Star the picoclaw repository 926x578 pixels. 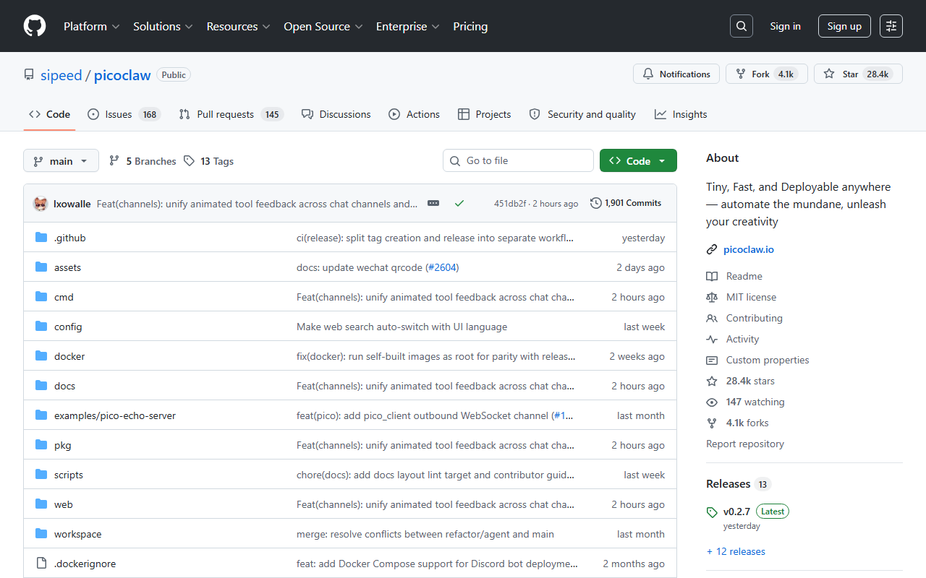(x=858, y=74)
